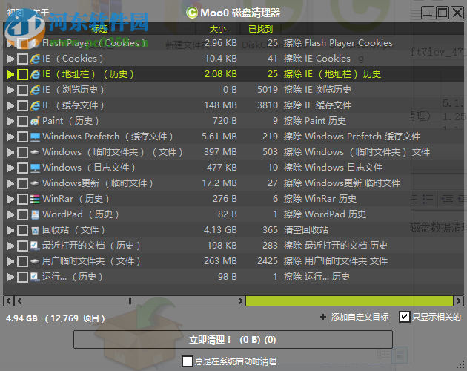Click the WordPad document icon
467x371 pixels.
(x=35, y=214)
